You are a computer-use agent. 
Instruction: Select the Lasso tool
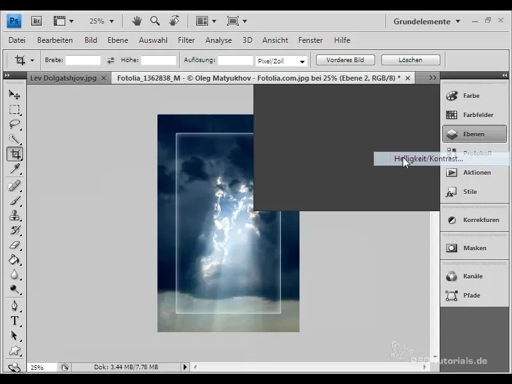tap(14, 124)
